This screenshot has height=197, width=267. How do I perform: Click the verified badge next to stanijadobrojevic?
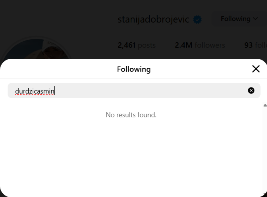[x=197, y=20]
